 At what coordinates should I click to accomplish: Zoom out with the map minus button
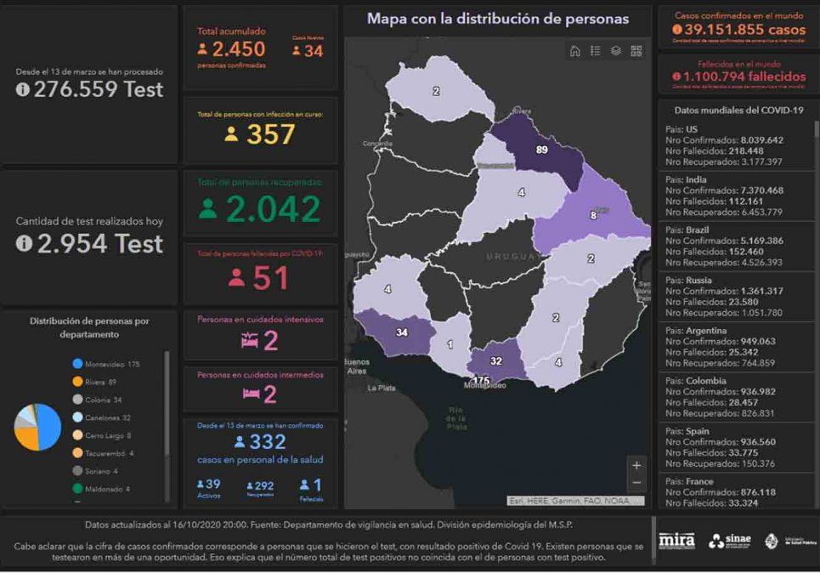(636, 483)
